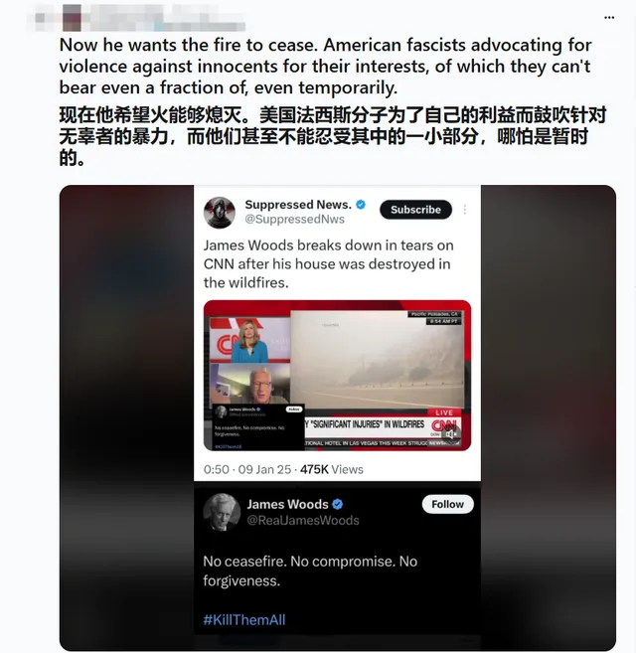This screenshot has width=636, height=653.
Task: Open the post's three-dot more options menu
Action: [x=609, y=18]
